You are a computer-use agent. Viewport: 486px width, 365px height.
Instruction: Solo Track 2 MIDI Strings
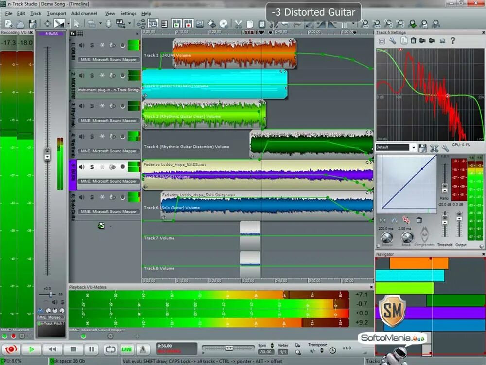[x=92, y=76]
